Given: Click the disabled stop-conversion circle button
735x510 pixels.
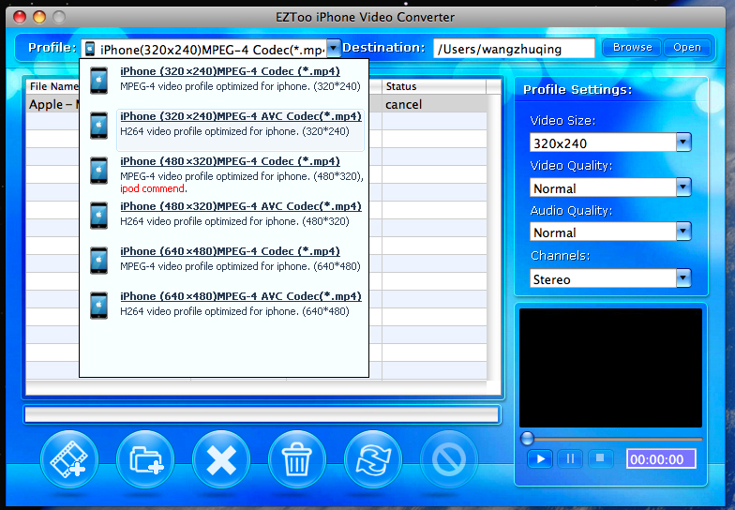Looking at the screenshot, I should click(449, 459).
